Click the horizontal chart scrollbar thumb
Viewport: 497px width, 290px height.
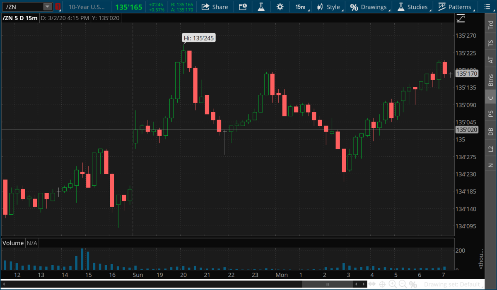327,284
